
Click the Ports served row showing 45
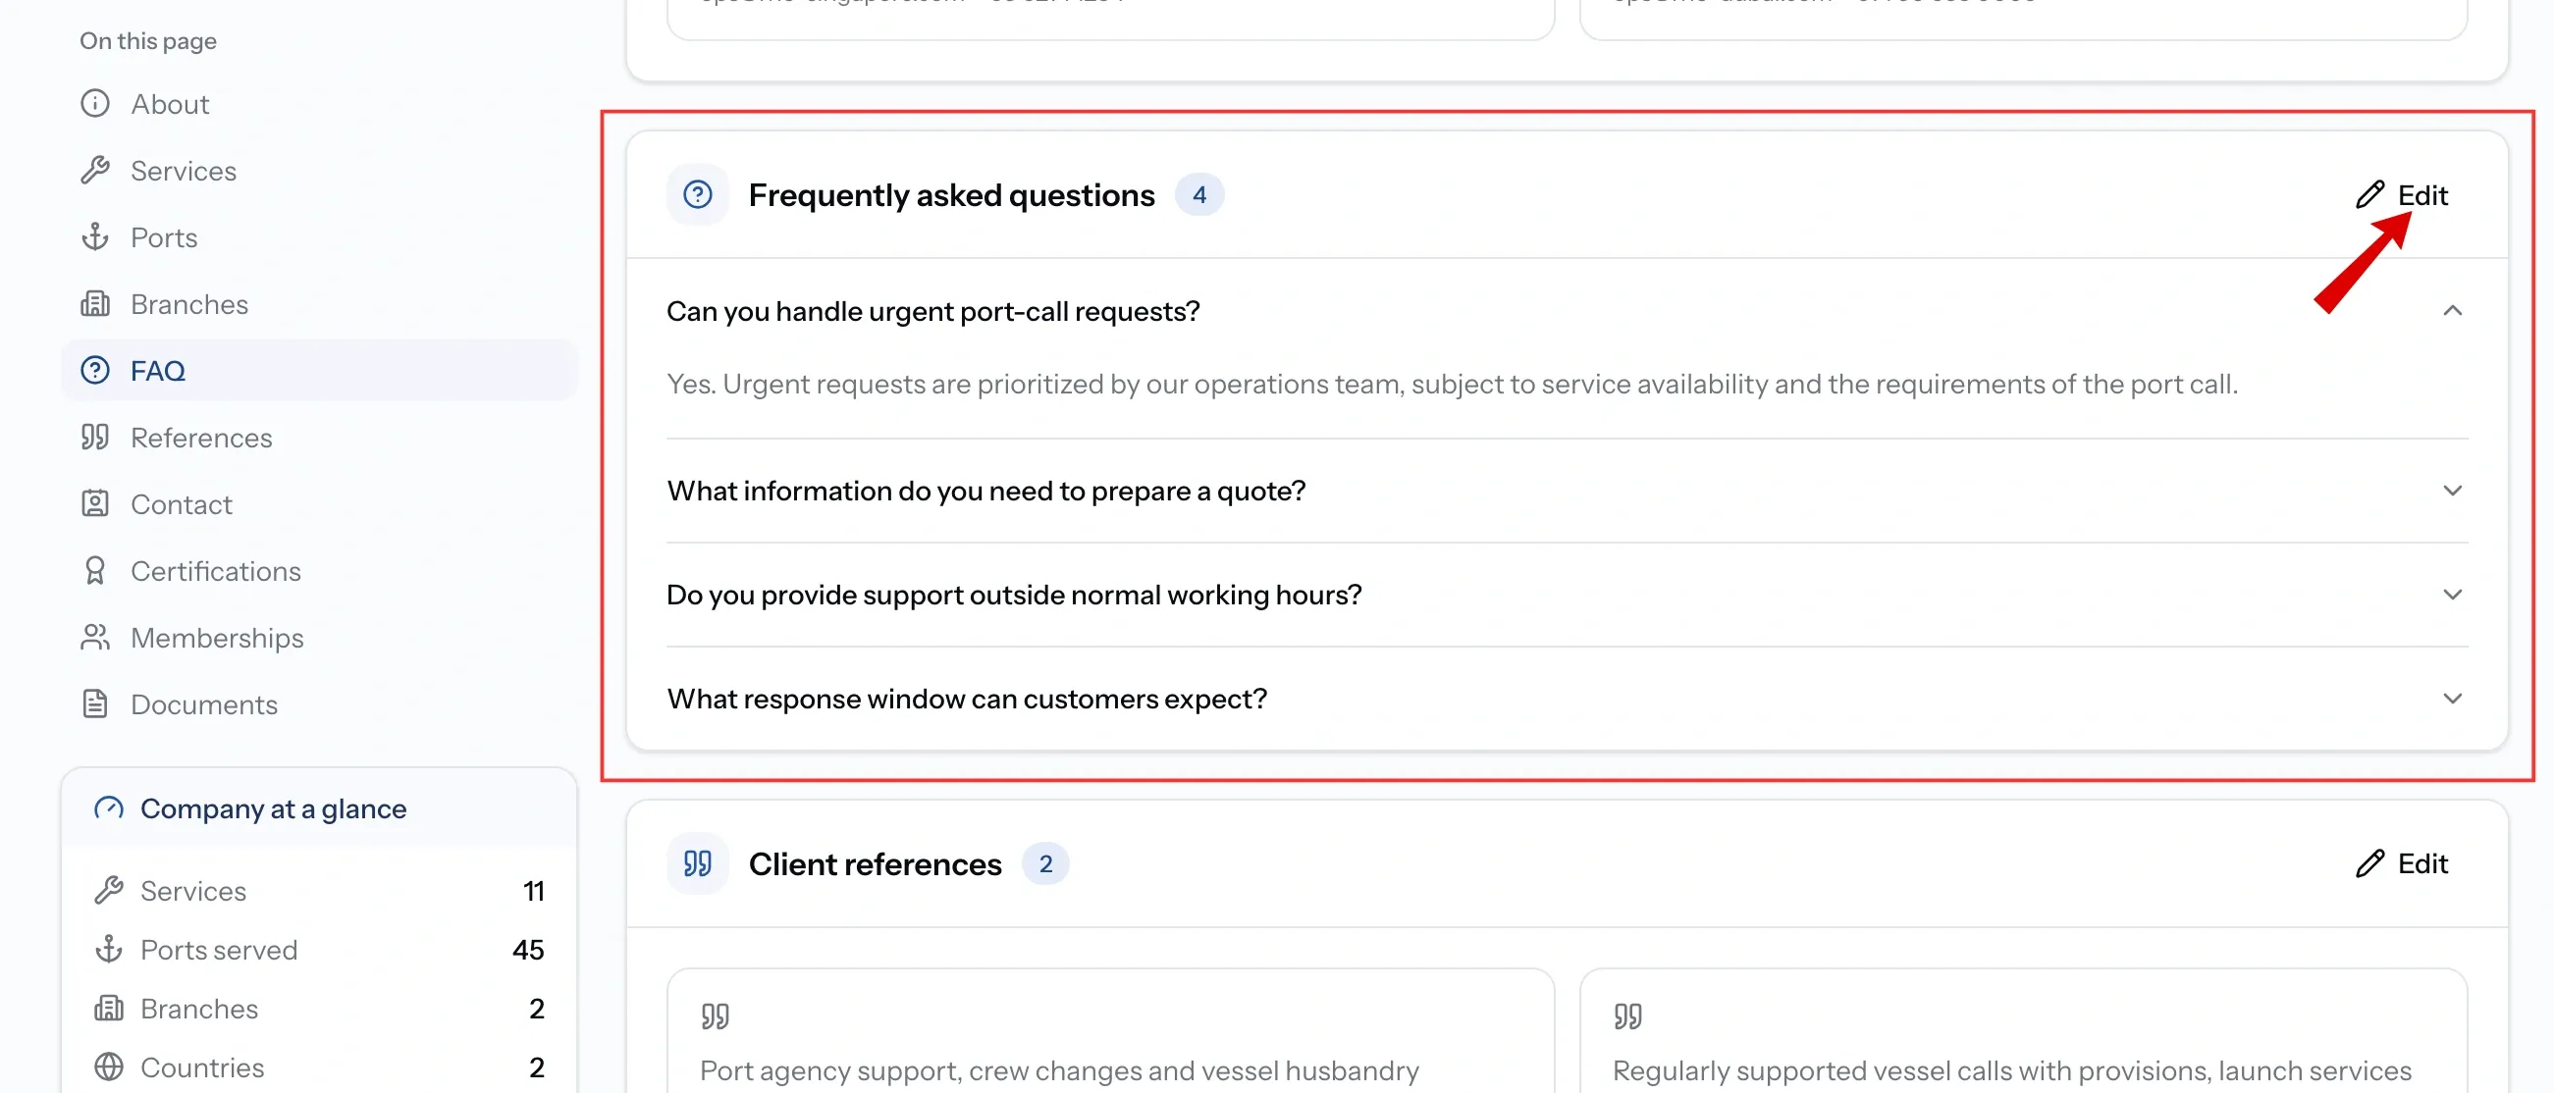tap(319, 950)
